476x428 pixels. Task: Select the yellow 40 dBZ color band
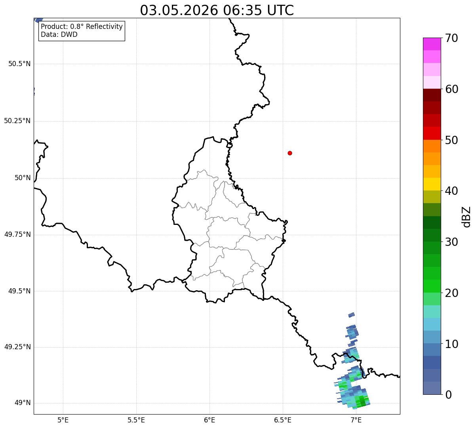point(432,184)
